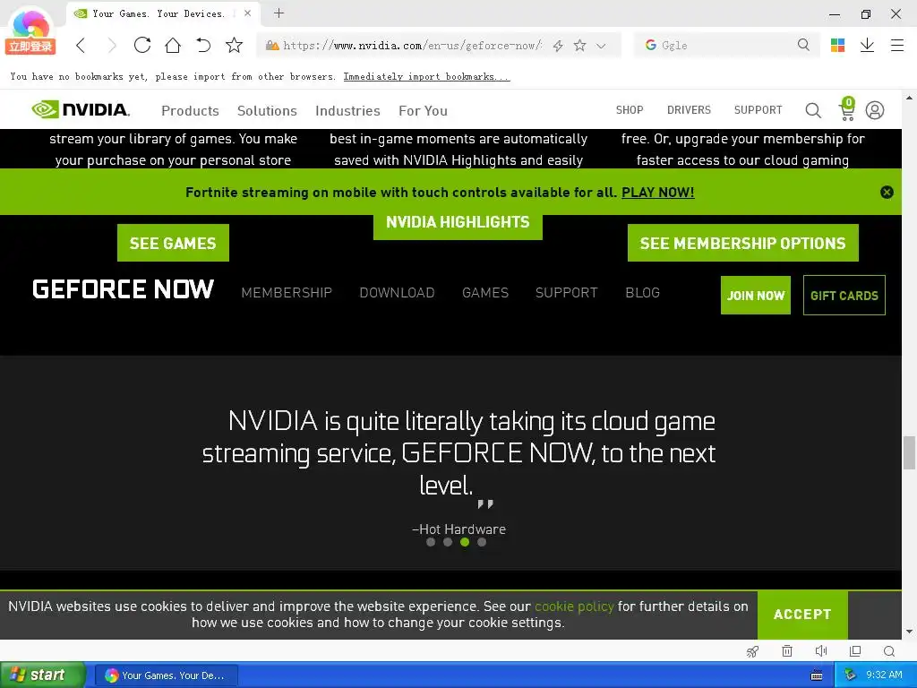The width and height of the screenshot is (917, 688).
Task: Open the browser home page icon
Action: coord(173,45)
